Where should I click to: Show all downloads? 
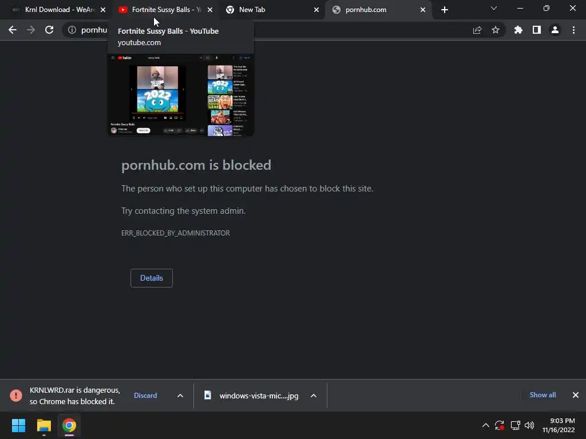(543, 395)
